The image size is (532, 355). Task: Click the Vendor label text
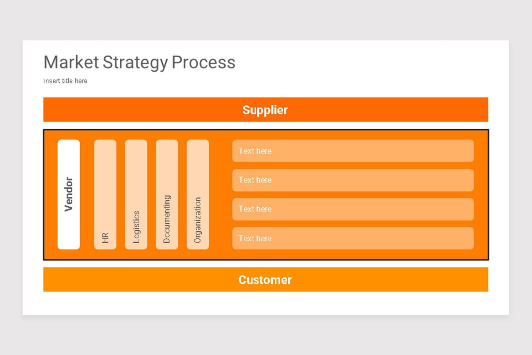[69, 194]
